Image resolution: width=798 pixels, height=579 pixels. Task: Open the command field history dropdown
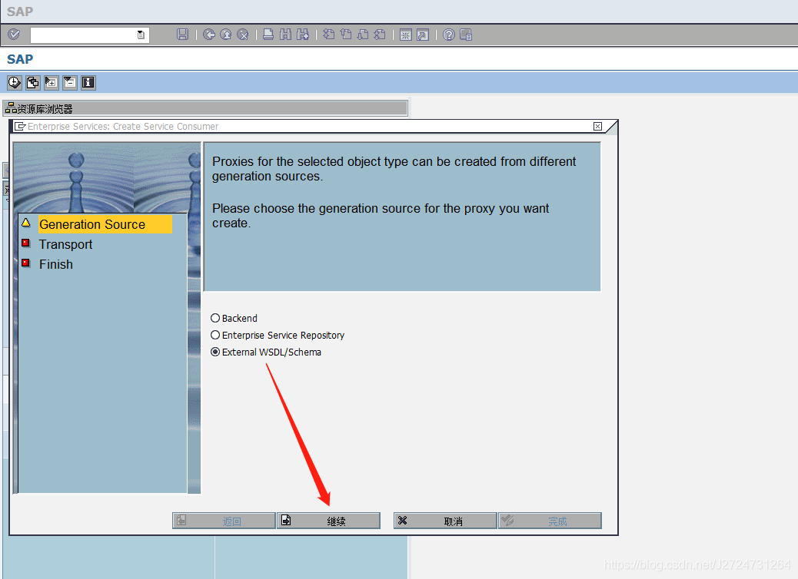click(x=141, y=35)
